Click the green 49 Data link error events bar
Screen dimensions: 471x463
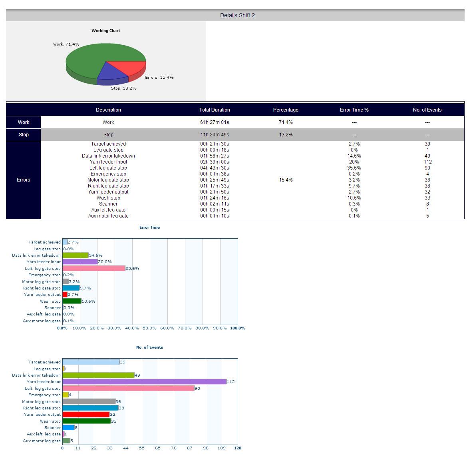(99, 375)
